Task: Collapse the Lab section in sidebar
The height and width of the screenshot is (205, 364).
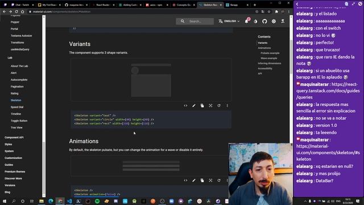Action: point(10,58)
